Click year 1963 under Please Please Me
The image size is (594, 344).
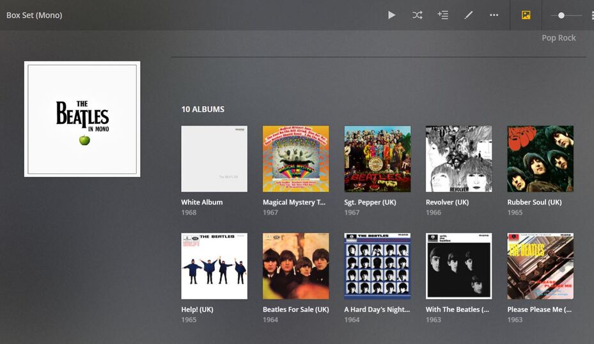point(515,320)
